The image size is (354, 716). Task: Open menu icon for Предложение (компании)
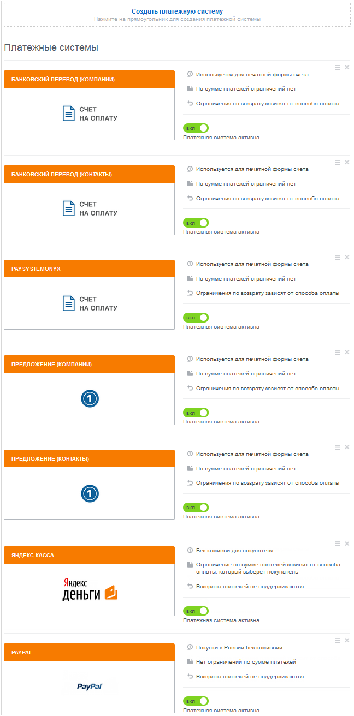pyautogui.click(x=338, y=353)
